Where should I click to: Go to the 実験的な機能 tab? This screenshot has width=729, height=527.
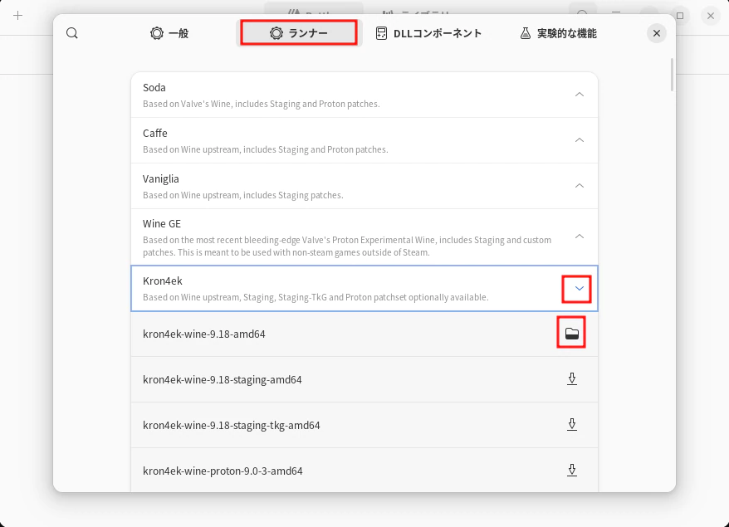[558, 33]
